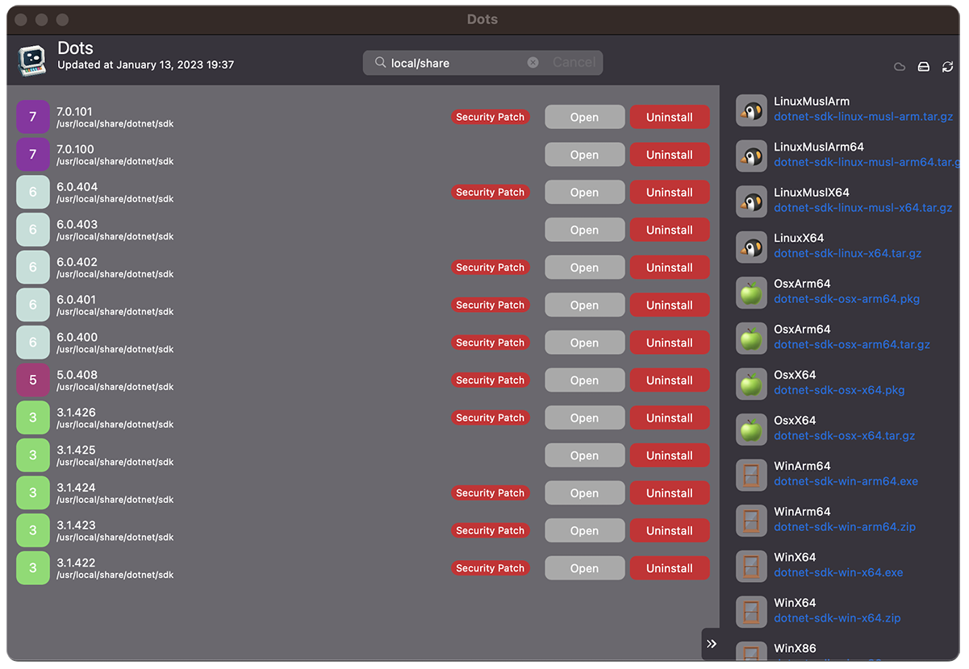Click the first OsxArm64 green apple icon

pyautogui.click(x=751, y=293)
